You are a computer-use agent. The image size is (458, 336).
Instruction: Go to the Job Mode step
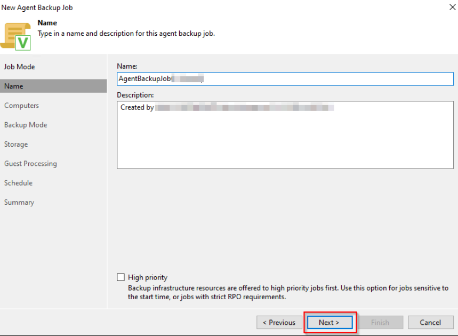pos(20,67)
